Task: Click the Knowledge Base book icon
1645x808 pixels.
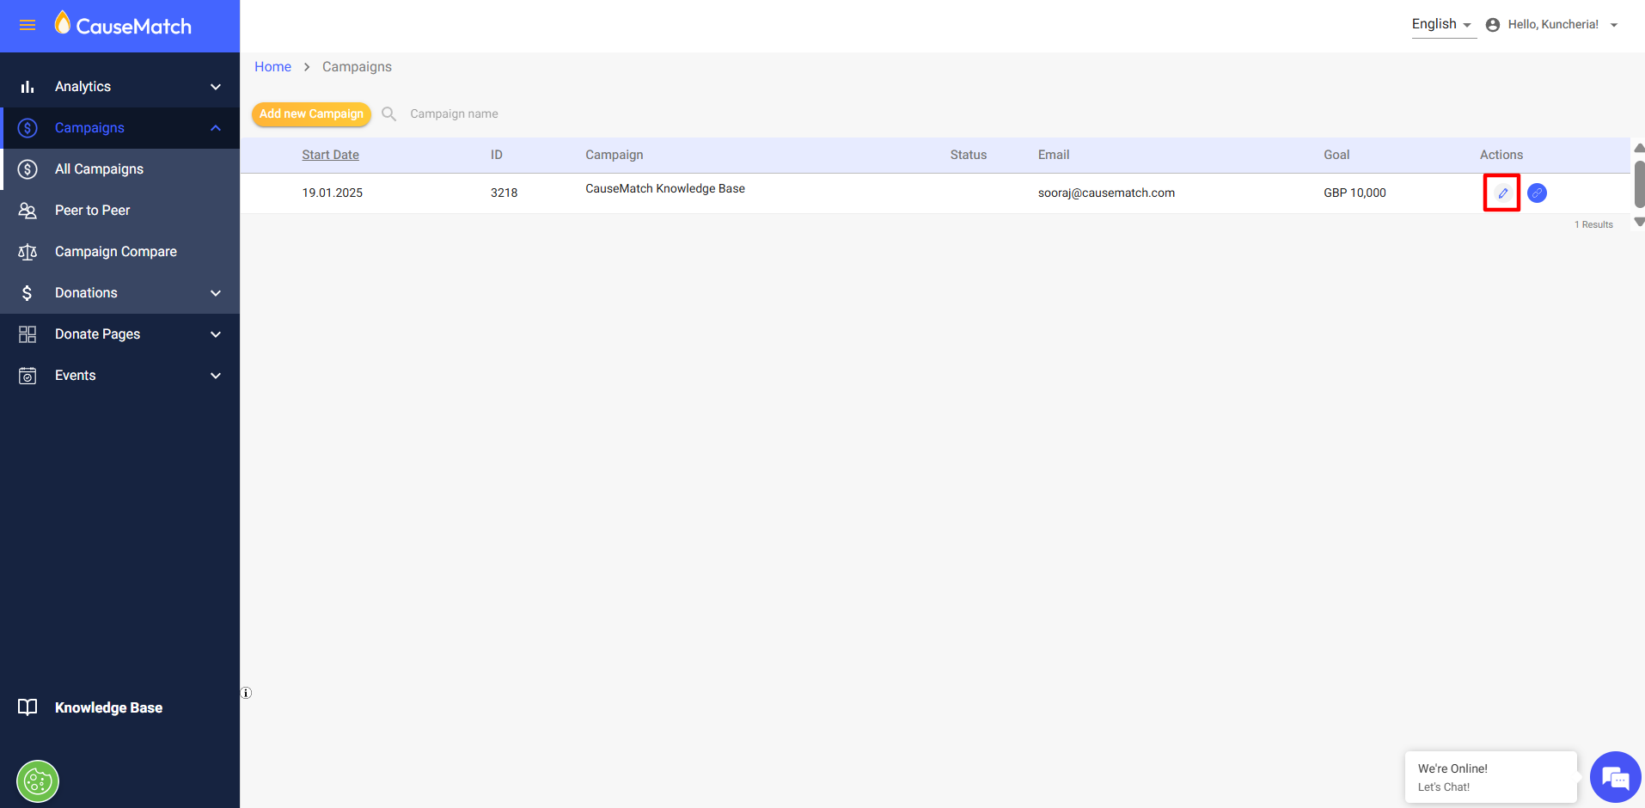Action: point(28,707)
